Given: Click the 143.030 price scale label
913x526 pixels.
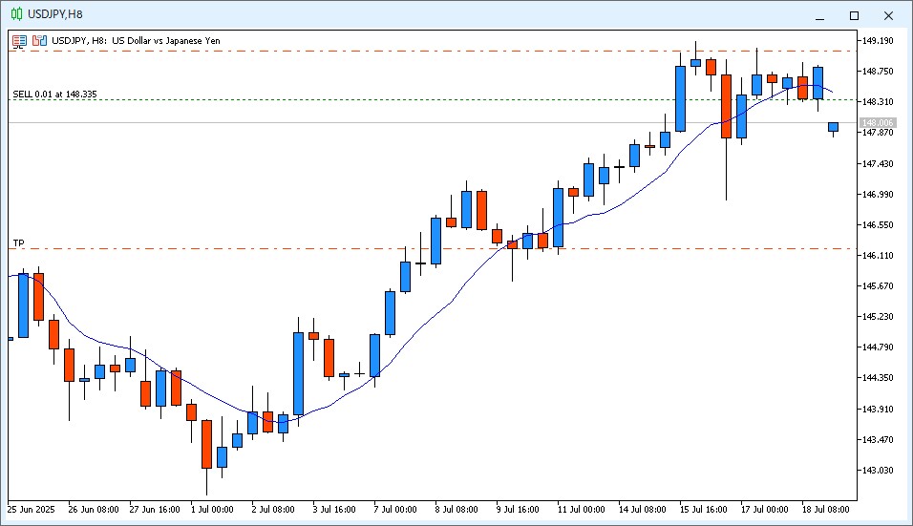Looking at the screenshot, I should pyautogui.click(x=878, y=470).
